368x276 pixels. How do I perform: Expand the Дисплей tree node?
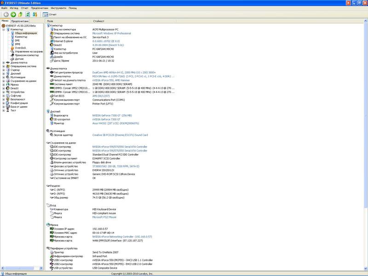(x=4, y=74)
